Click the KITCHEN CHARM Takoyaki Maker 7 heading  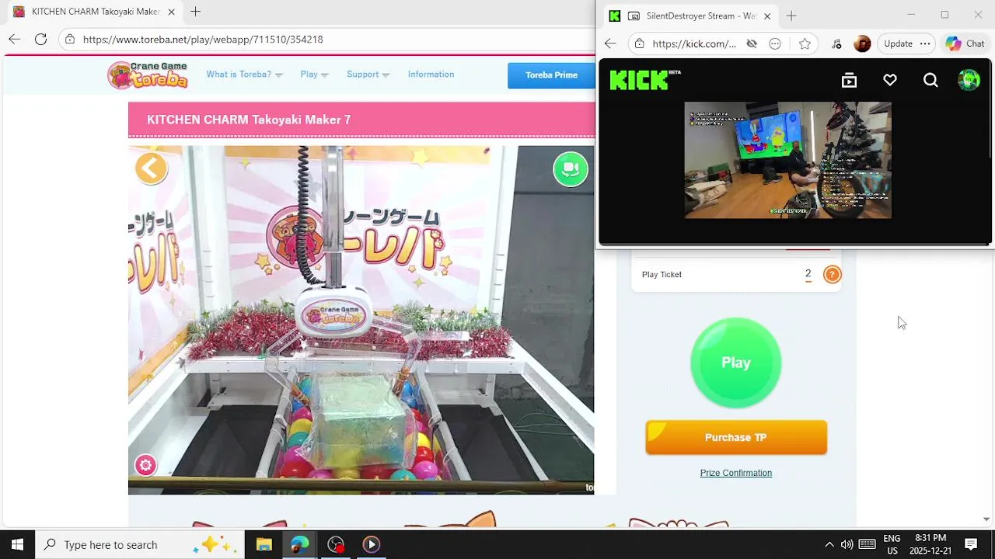point(249,120)
